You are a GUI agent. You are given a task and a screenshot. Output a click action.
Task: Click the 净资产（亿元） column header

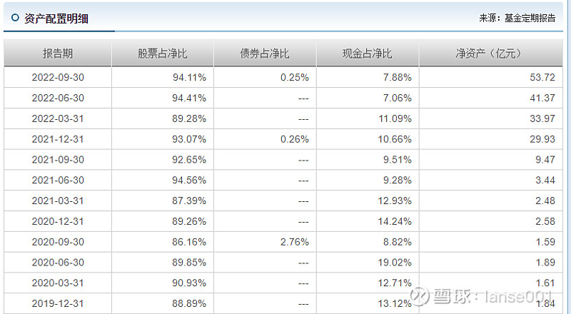point(490,54)
